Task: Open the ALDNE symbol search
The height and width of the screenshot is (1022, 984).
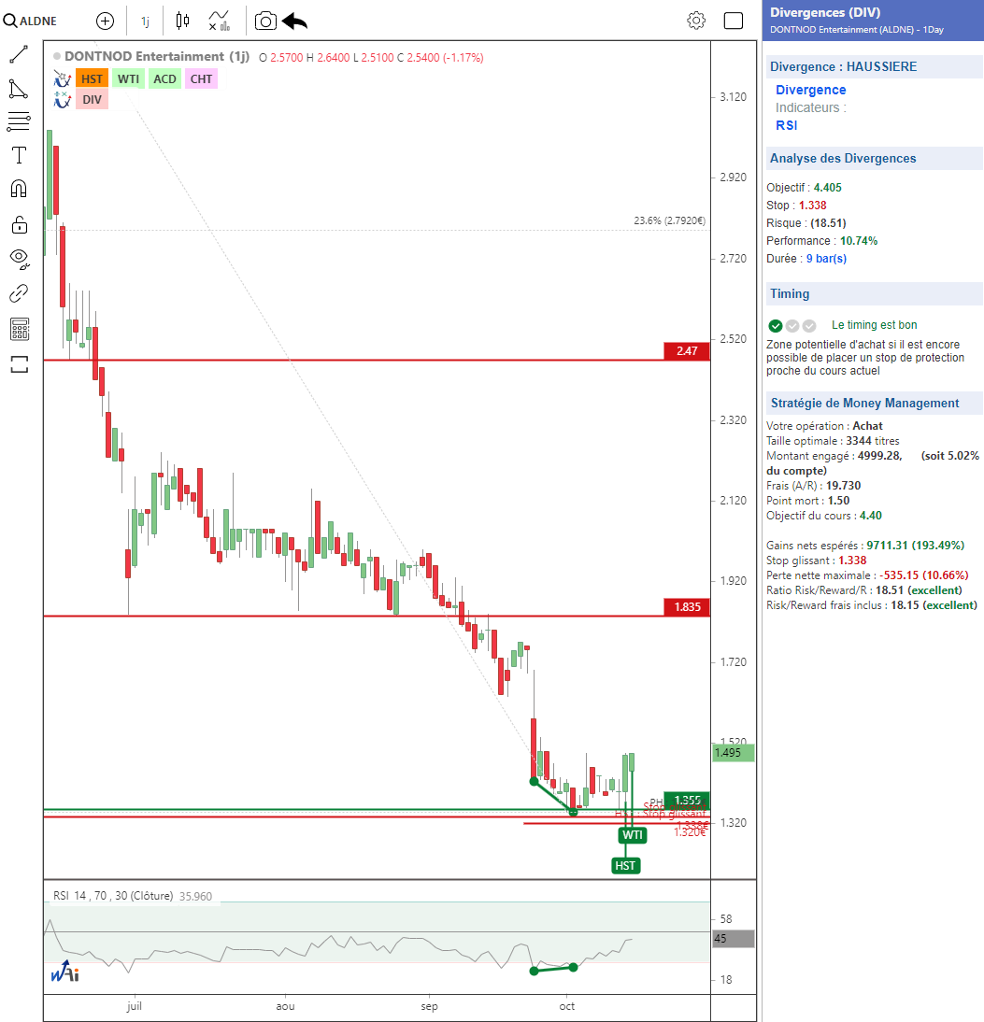Action: [30, 21]
